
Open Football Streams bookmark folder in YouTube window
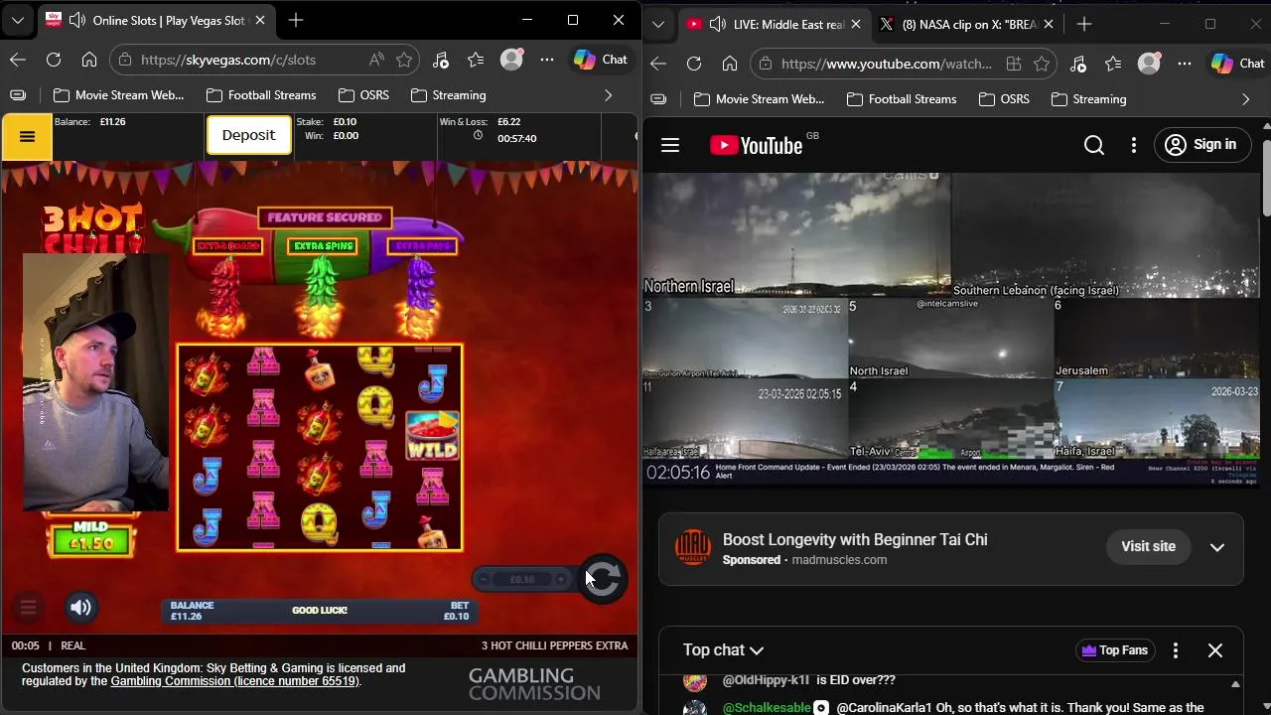point(902,99)
